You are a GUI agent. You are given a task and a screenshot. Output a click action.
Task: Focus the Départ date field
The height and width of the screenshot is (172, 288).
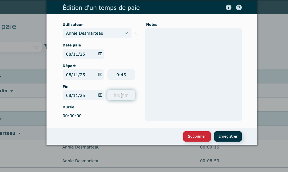[x=79, y=75]
